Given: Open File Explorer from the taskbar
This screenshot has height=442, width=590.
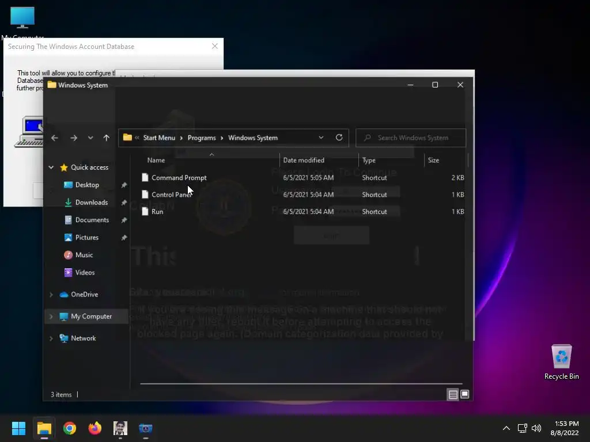Looking at the screenshot, I should point(44,428).
